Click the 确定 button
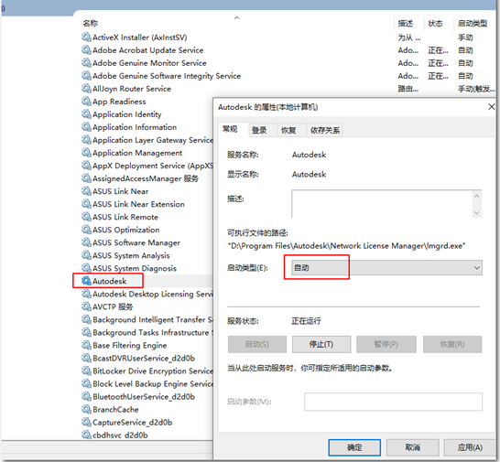The width and height of the screenshot is (500, 462). [354, 447]
